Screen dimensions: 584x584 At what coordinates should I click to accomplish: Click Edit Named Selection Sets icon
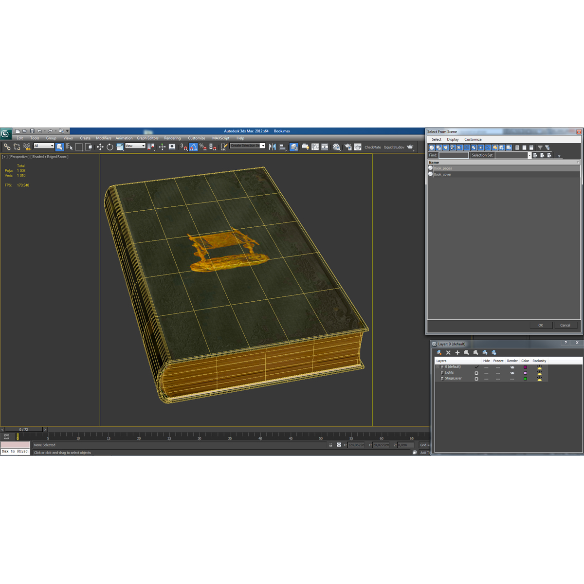pyautogui.click(x=223, y=146)
